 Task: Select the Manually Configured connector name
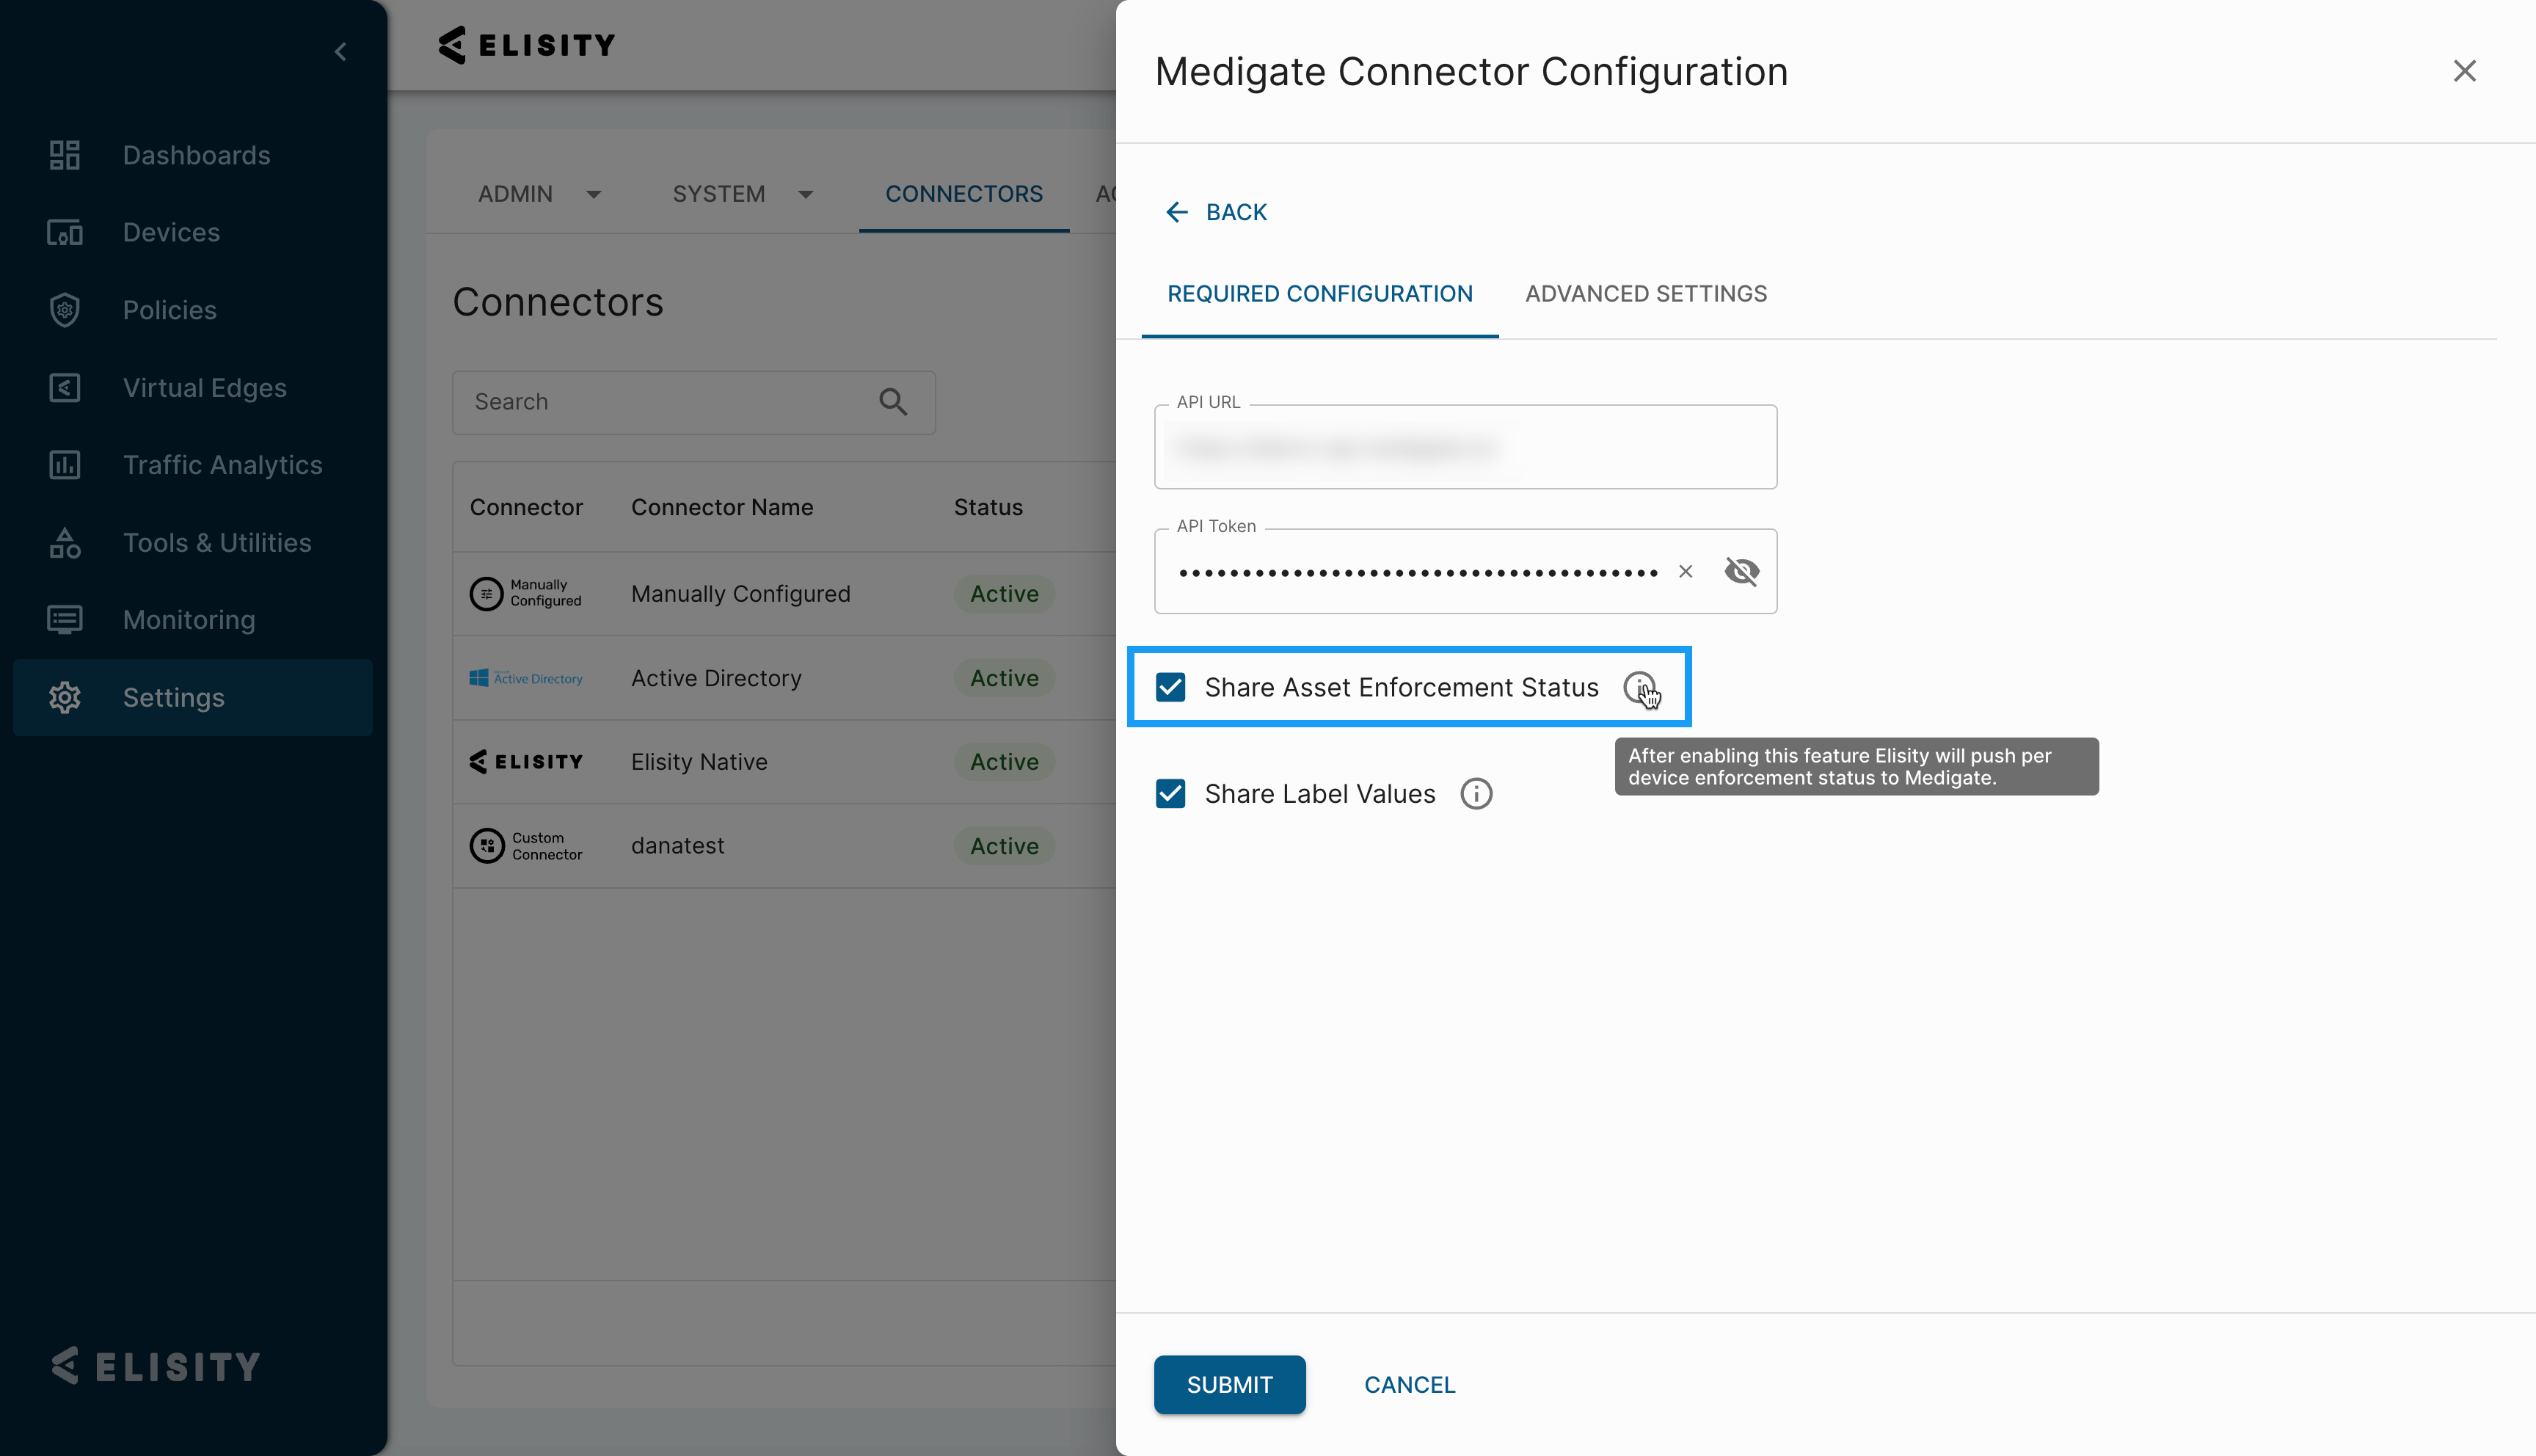pyautogui.click(x=740, y=594)
